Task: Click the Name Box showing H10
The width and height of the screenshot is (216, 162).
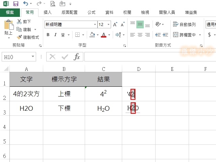Action: coord(19,57)
